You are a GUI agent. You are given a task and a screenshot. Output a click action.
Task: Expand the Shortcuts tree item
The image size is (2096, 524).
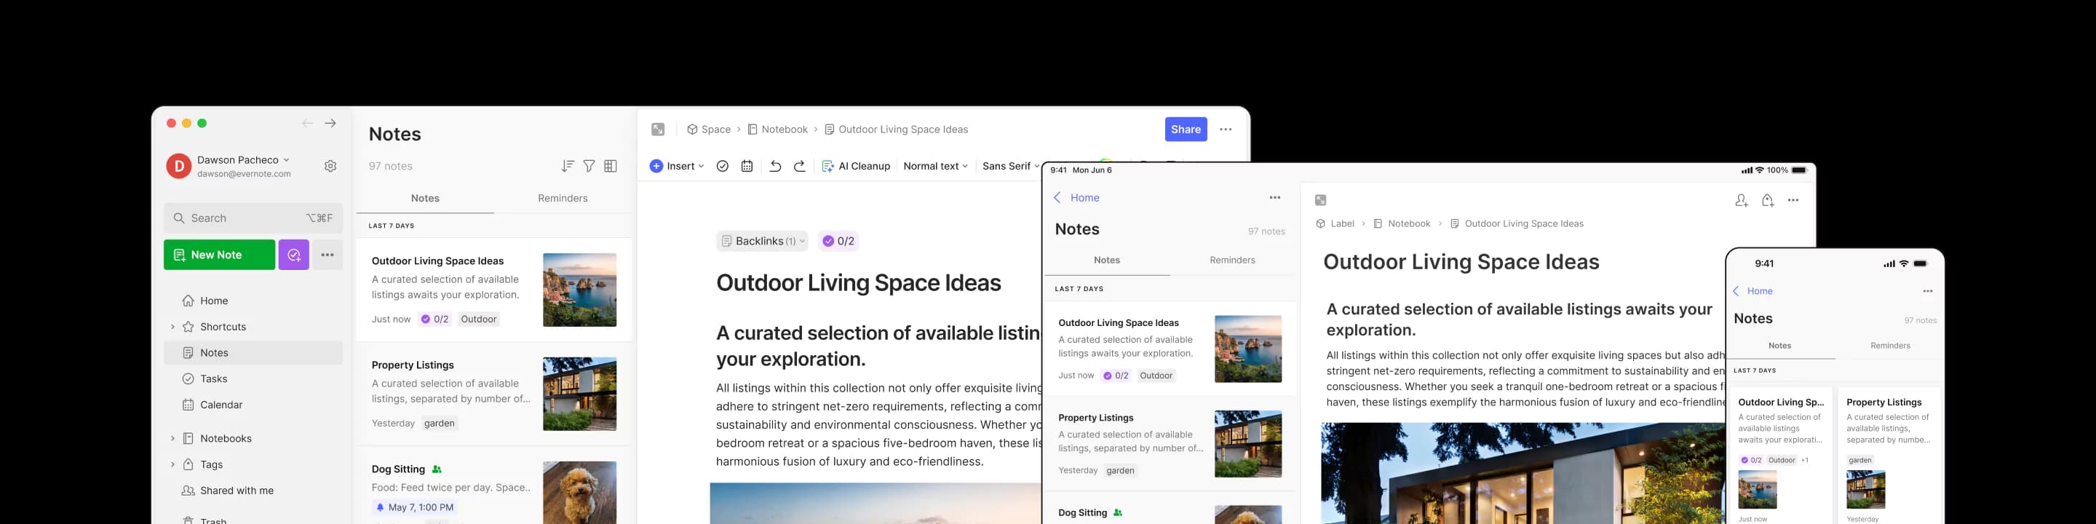(x=172, y=327)
